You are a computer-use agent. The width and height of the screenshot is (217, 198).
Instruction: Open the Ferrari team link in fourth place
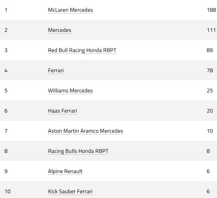coord(56,70)
